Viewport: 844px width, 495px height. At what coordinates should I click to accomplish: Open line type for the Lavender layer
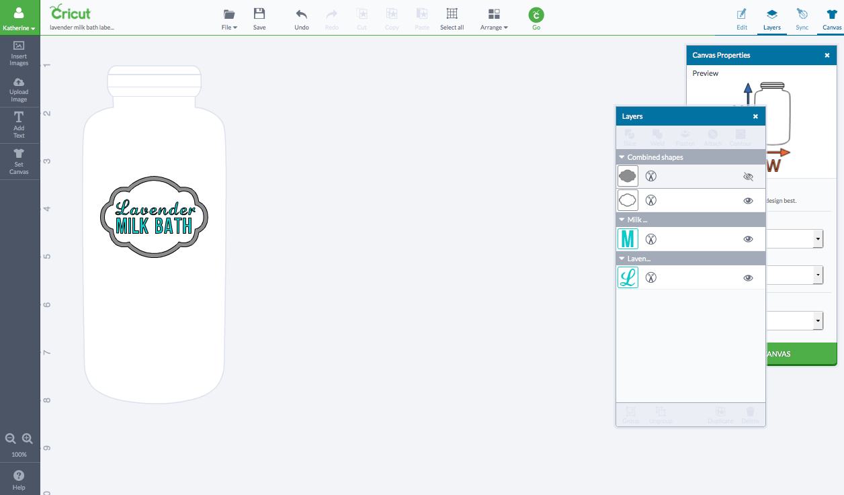[x=650, y=277]
